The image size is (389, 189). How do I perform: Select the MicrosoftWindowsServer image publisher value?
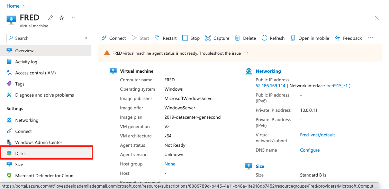(x=189, y=98)
